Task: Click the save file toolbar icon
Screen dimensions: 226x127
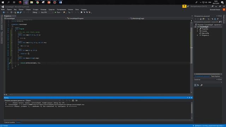Action: pos(18,13)
